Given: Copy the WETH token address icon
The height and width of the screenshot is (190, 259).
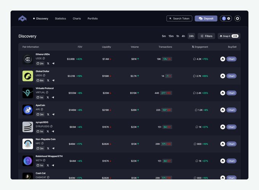Looking at the screenshot, I should pyautogui.click(x=44, y=160).
